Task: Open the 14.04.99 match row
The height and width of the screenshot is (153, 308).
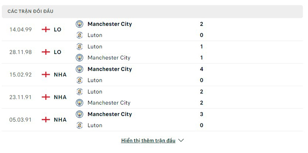Action: (152, 30)
